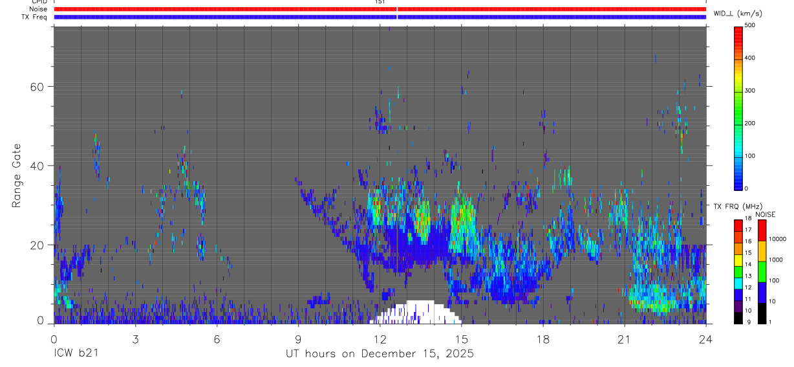Click the ICW b21 radar label
The image size is (794, 367).
[x=76, y=353]
